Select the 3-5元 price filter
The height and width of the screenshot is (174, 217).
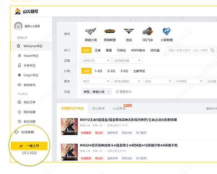(x=124, y=71)
